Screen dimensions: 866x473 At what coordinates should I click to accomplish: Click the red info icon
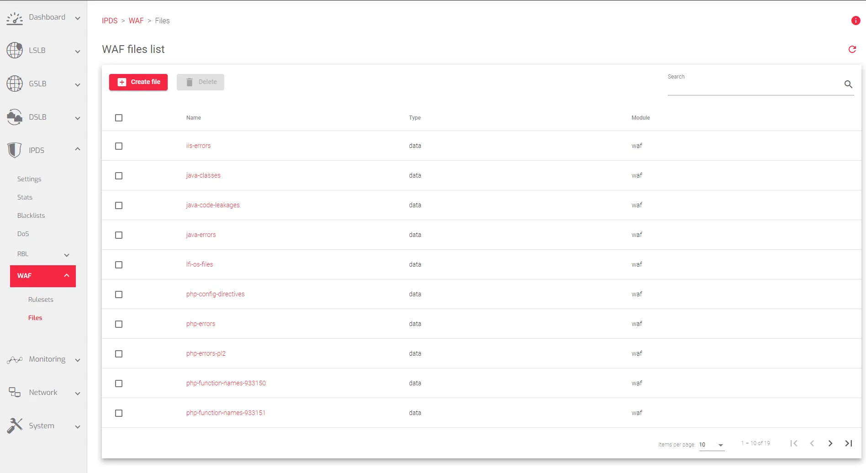[855, 21]
